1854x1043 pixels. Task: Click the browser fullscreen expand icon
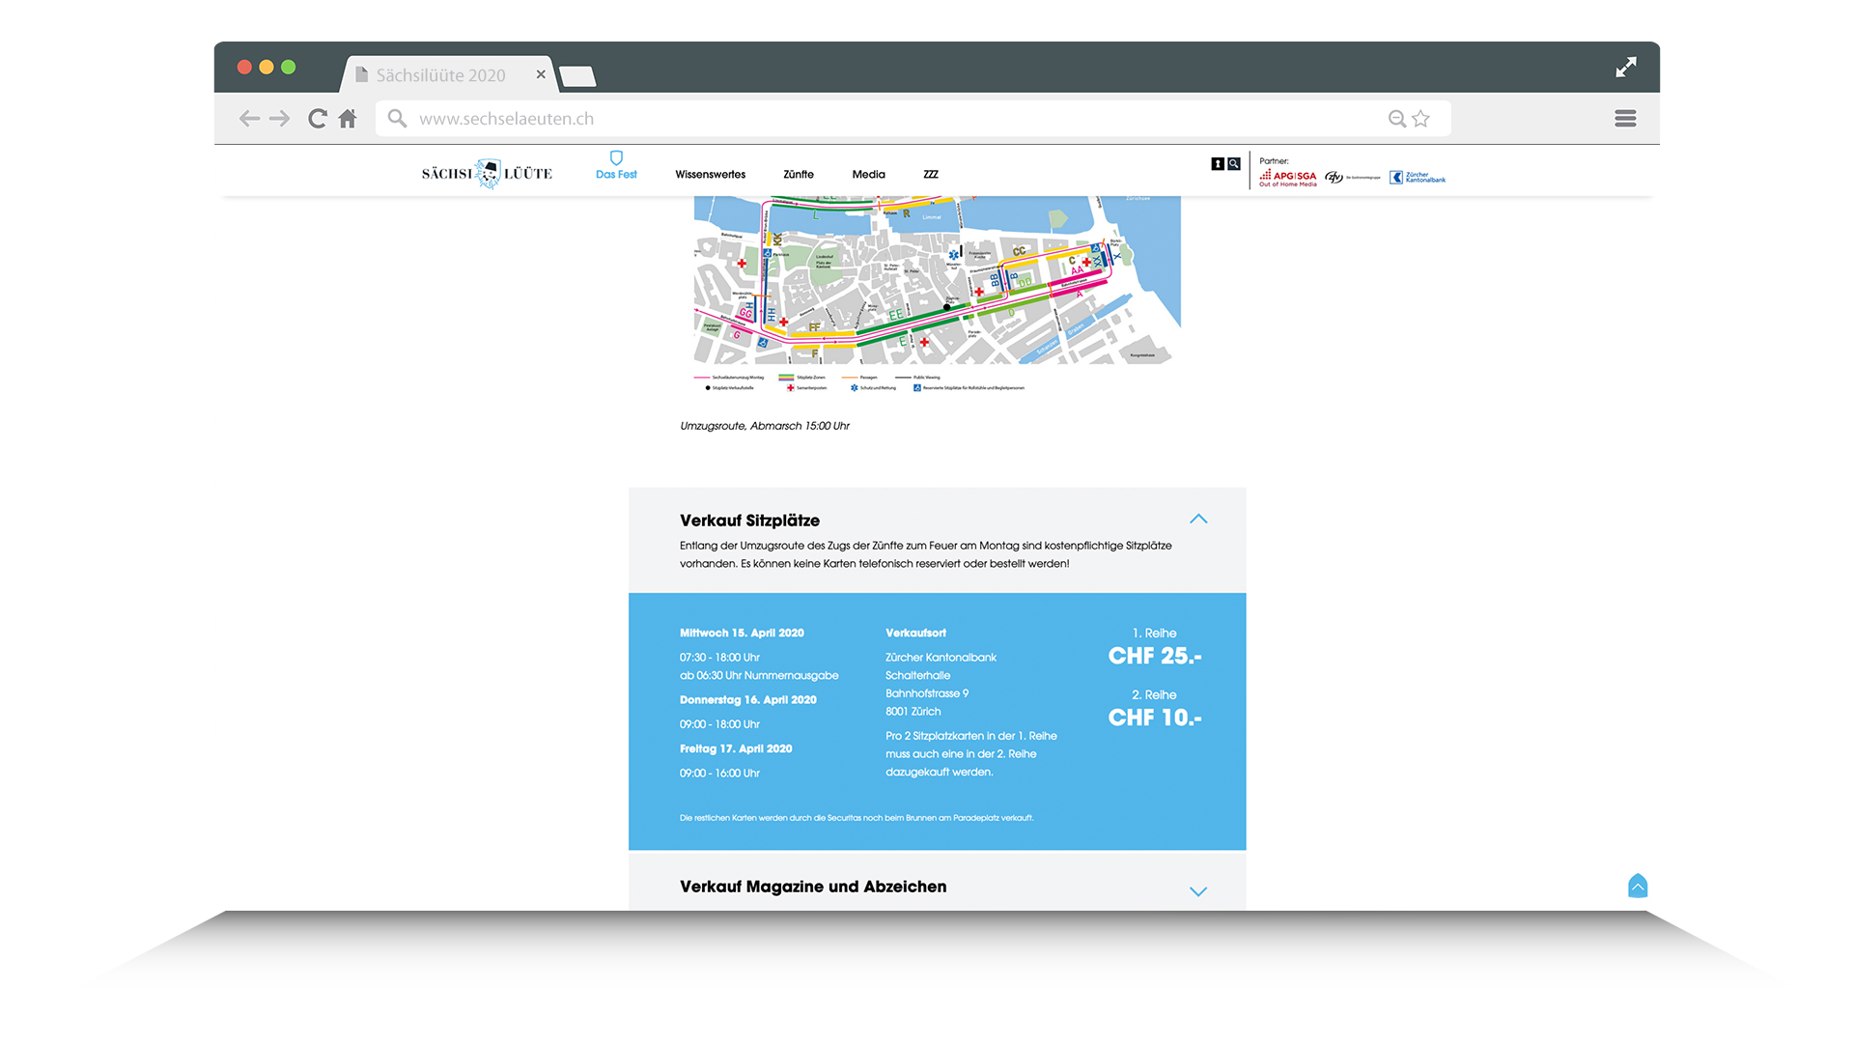click(x=1626, y=67)
